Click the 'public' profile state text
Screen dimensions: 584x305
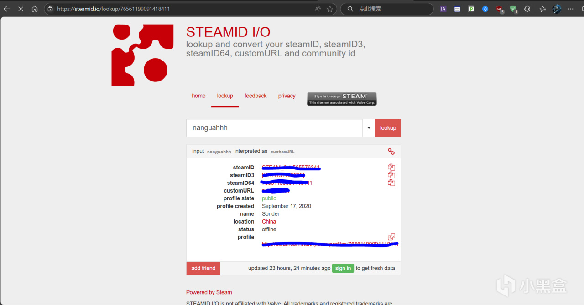click(x=269, y=198)
